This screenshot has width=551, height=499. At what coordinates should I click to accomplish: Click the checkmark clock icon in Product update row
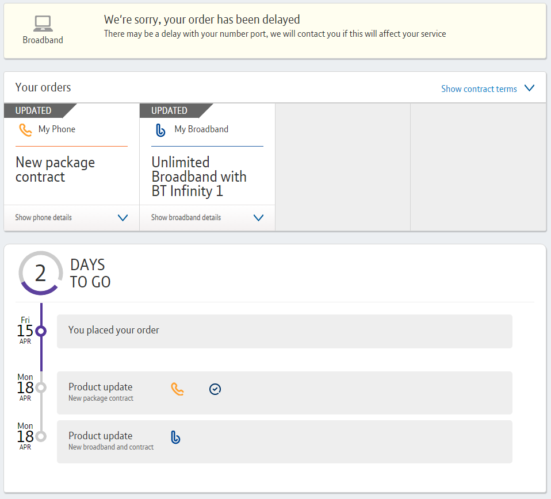click(x=215, y=389)
